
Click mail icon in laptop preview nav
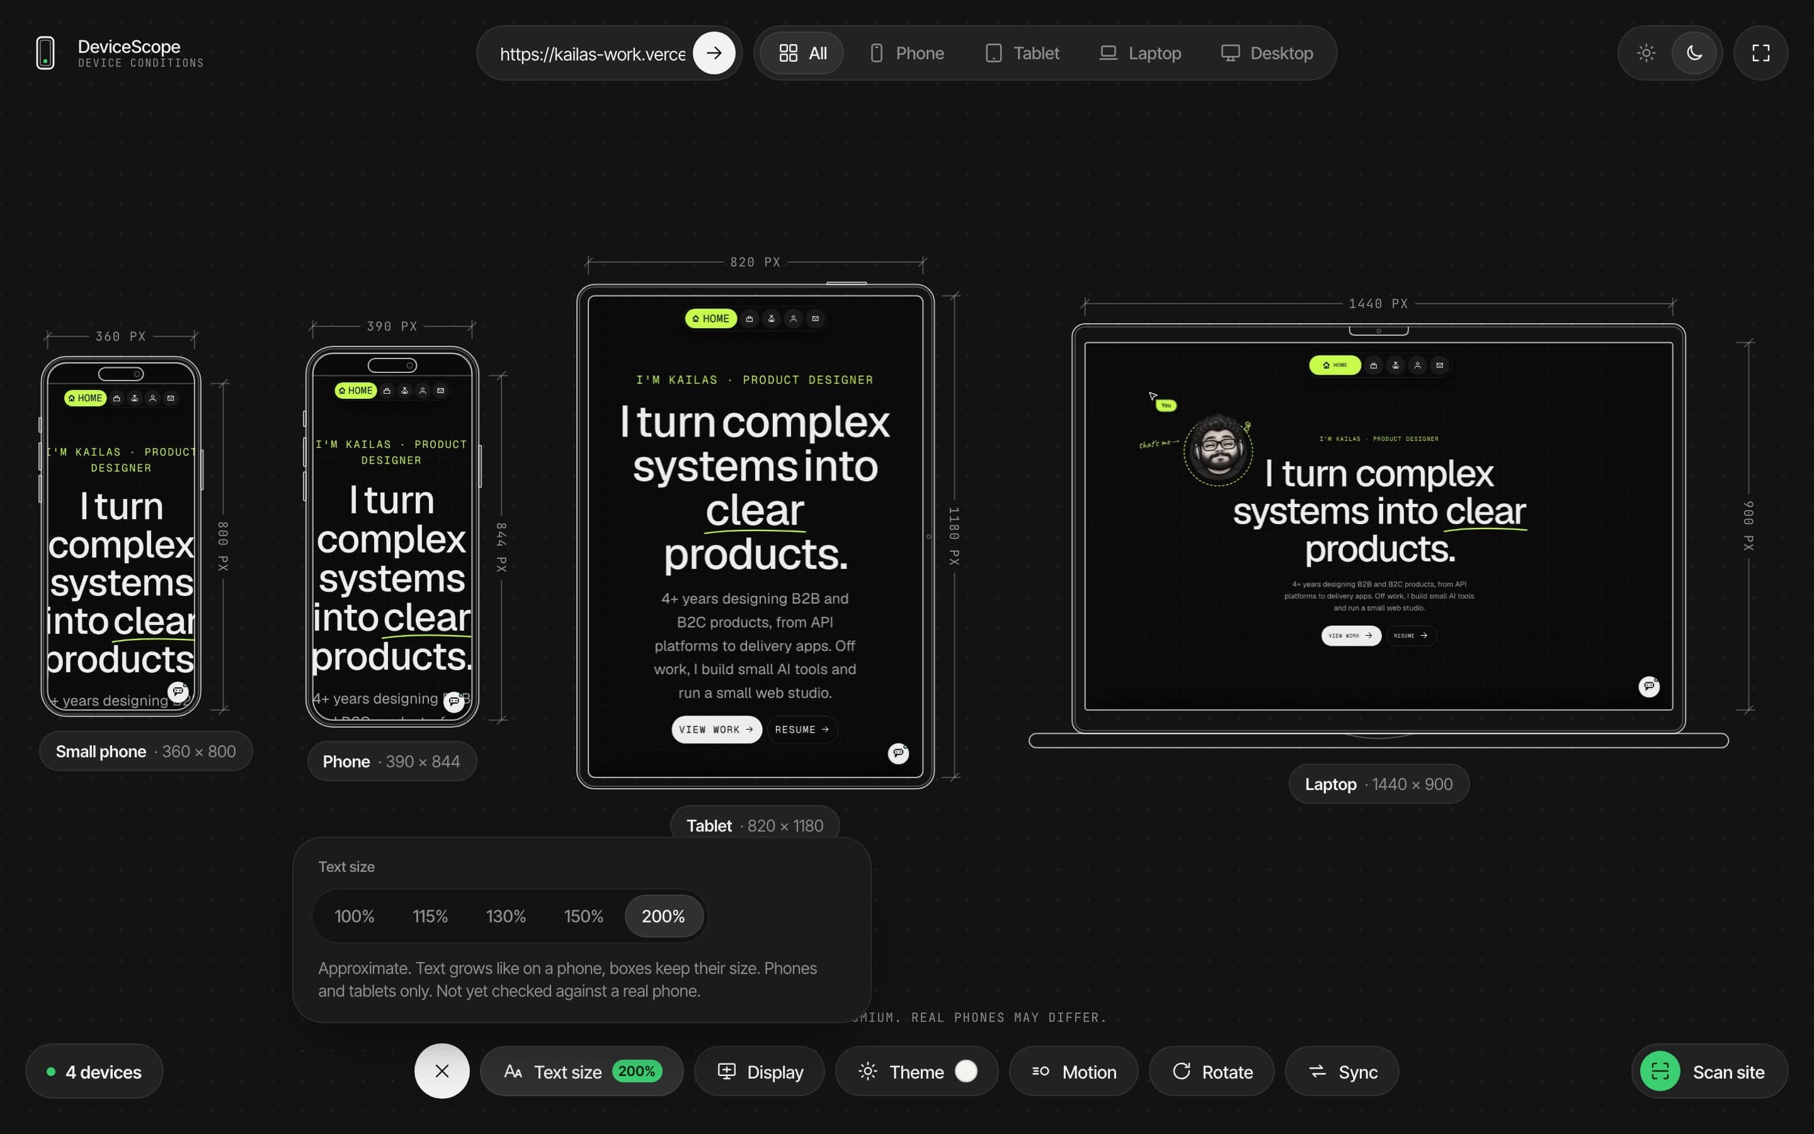[1439, 365]
